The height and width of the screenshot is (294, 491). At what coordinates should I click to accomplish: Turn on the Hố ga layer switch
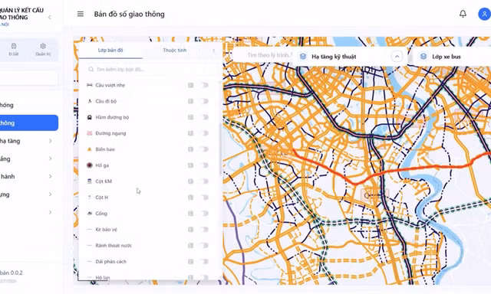tap(204, 165)
